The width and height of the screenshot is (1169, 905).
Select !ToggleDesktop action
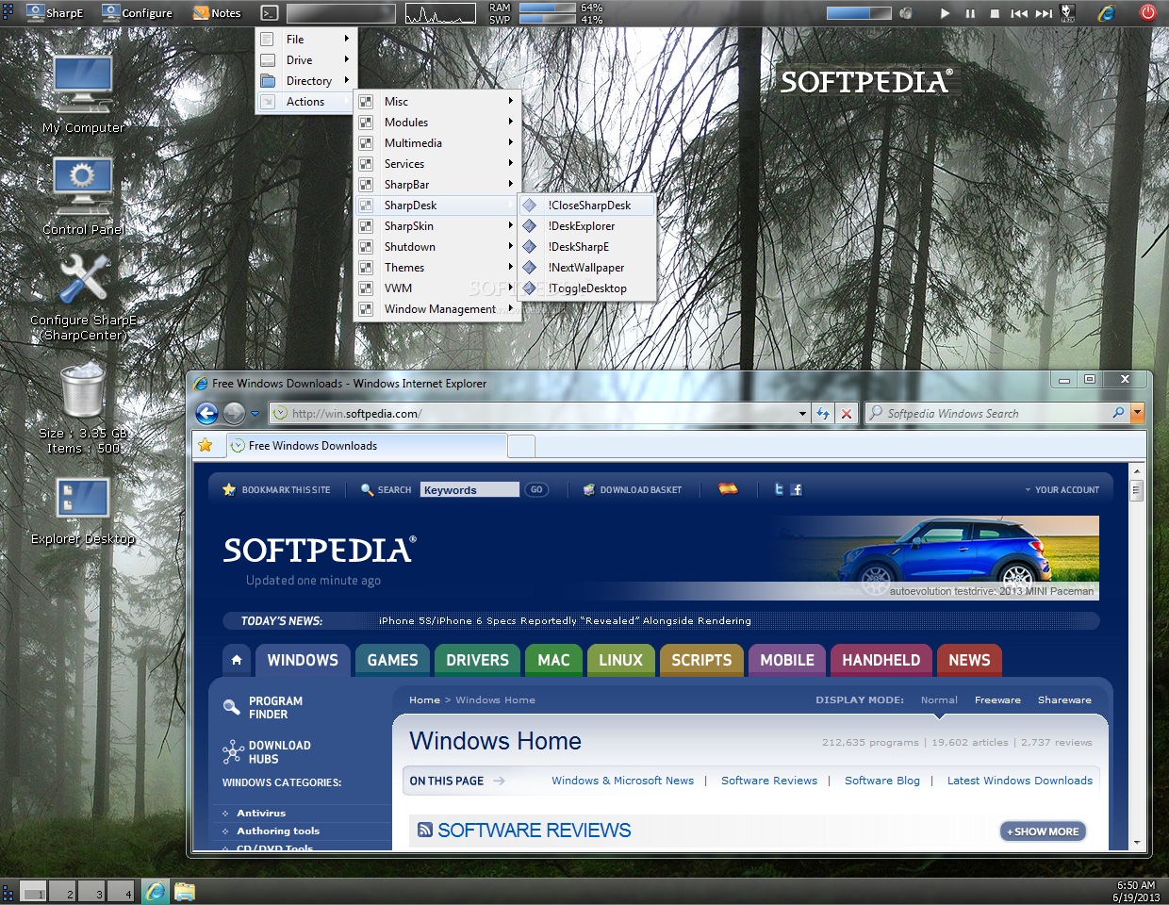point(587,288)
